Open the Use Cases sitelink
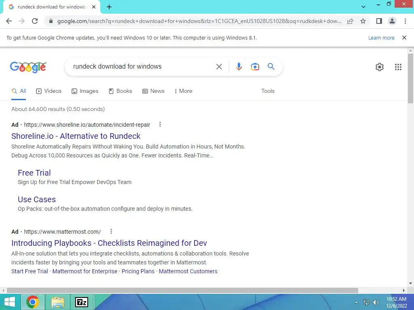This screenshot has height=310, width=414. (x=37, y=199)
